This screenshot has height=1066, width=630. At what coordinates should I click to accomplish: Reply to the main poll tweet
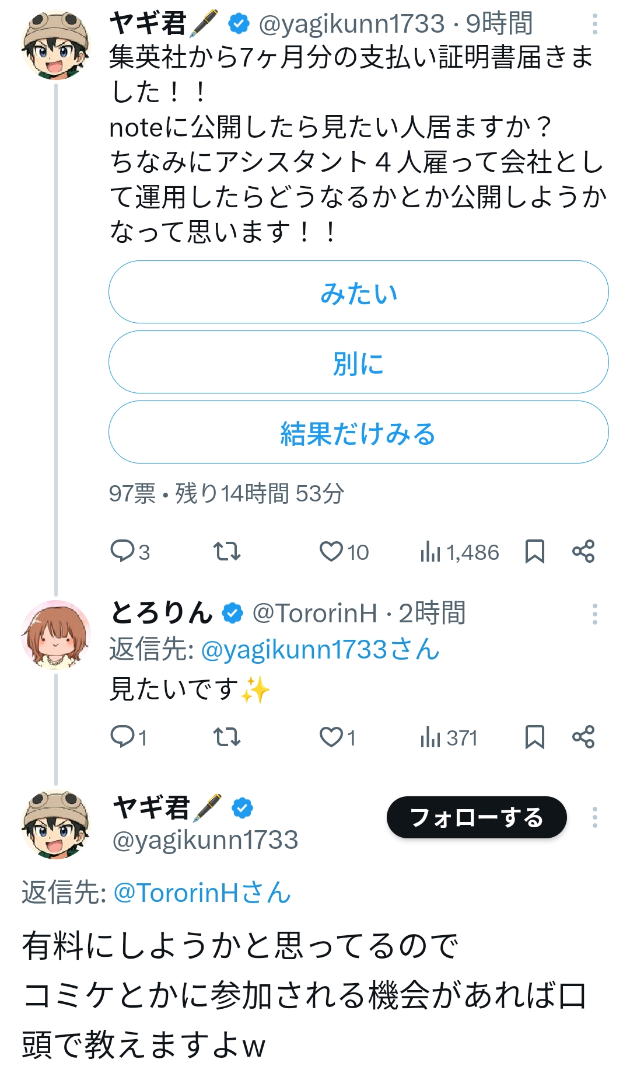pos(123,551)
